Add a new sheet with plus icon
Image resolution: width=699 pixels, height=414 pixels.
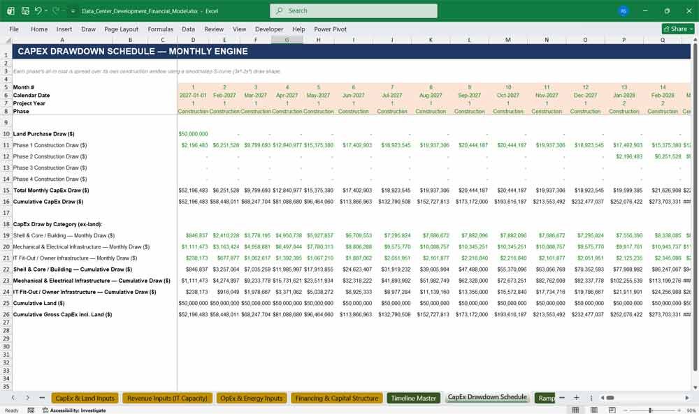pyautogui.click(x=577, y=397)
